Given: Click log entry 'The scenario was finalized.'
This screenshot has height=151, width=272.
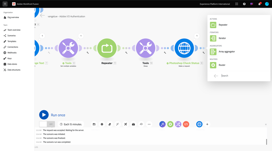Looking at the screenshot, I should coord(54,138).
